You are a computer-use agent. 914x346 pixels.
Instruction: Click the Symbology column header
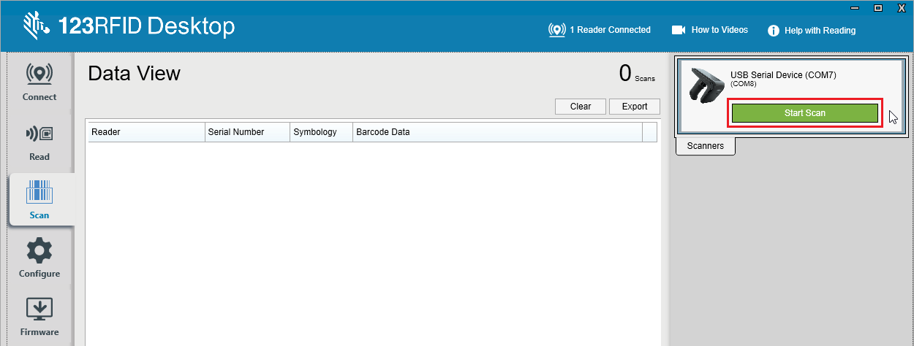pos(321,132)
